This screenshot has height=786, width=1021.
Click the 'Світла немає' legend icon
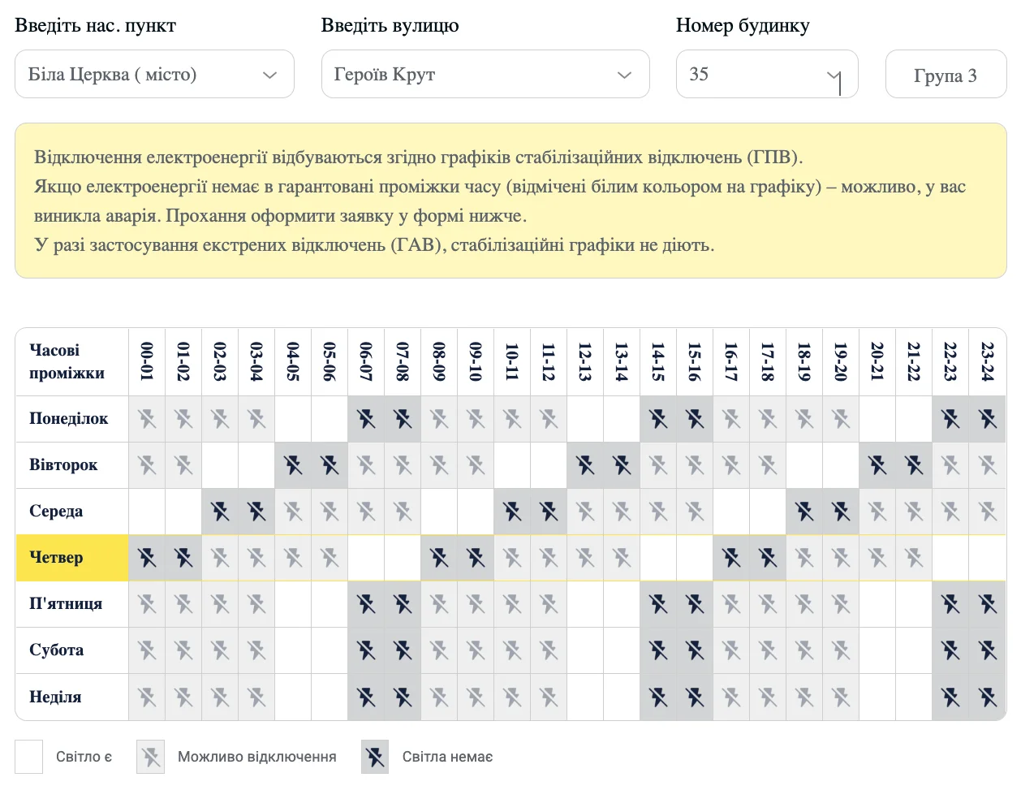point(375,757)
